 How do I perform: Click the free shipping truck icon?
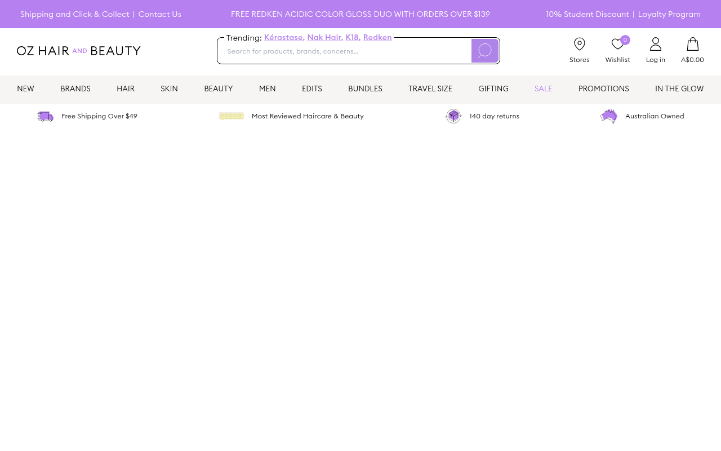click(x=45, y=116)
